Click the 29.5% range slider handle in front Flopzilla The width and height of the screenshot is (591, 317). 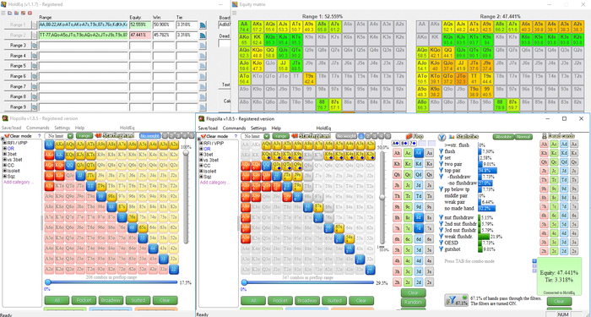[x=244, y=282]
